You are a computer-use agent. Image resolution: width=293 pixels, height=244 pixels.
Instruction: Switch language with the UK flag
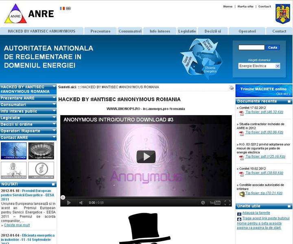[68, 9]
